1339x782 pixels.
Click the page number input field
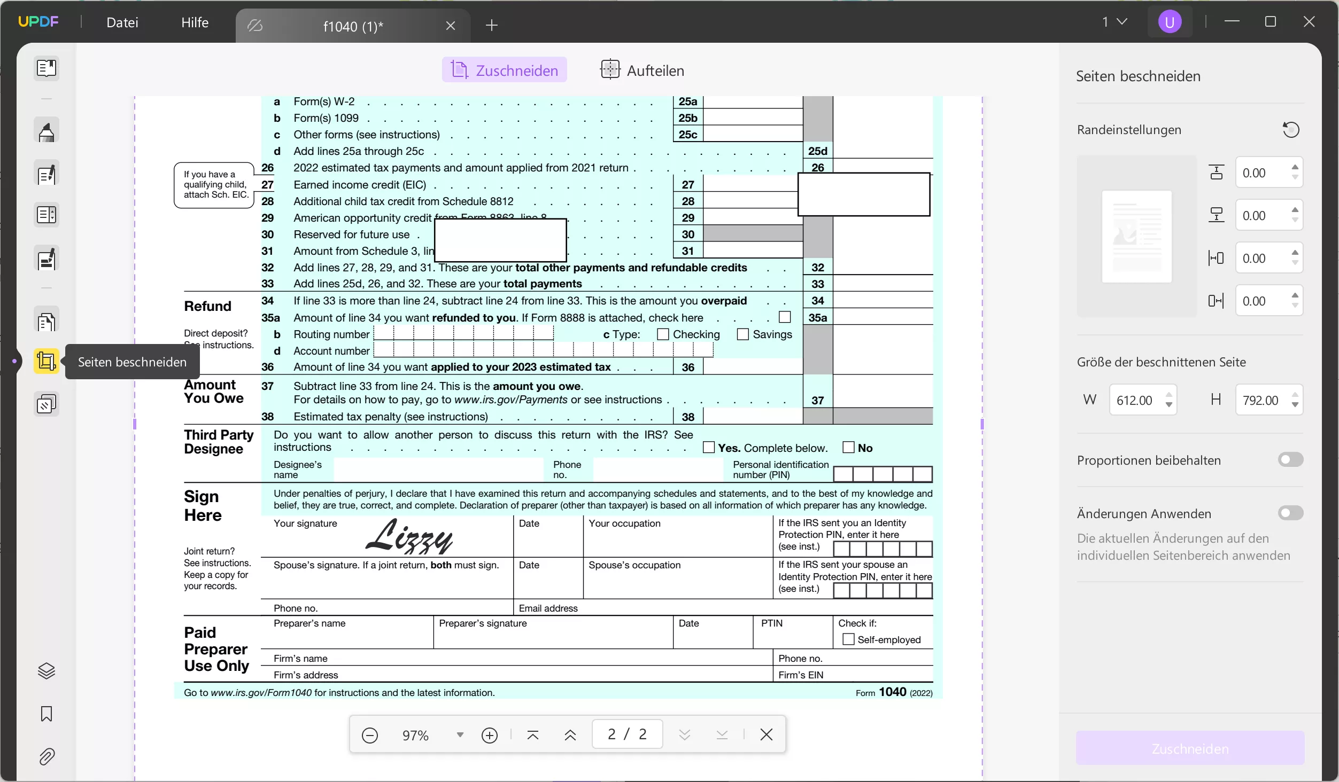[x=627, y=734]
